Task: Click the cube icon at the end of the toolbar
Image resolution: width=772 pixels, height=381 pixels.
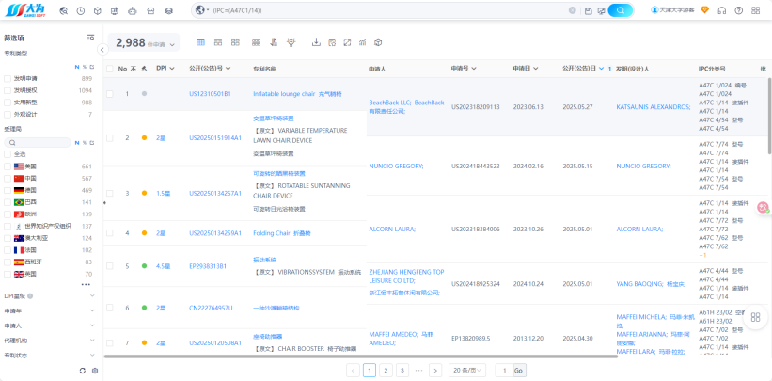Action: click(x=378, y=42)
